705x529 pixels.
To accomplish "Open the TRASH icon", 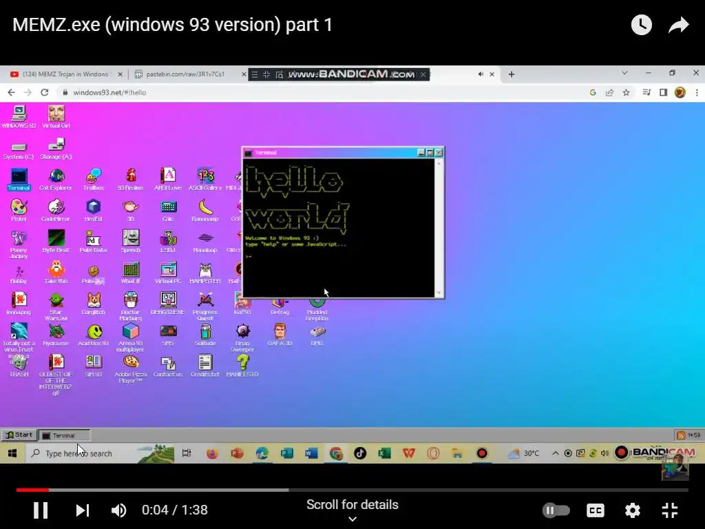I will pyautogui.click(x=19, y=366).
